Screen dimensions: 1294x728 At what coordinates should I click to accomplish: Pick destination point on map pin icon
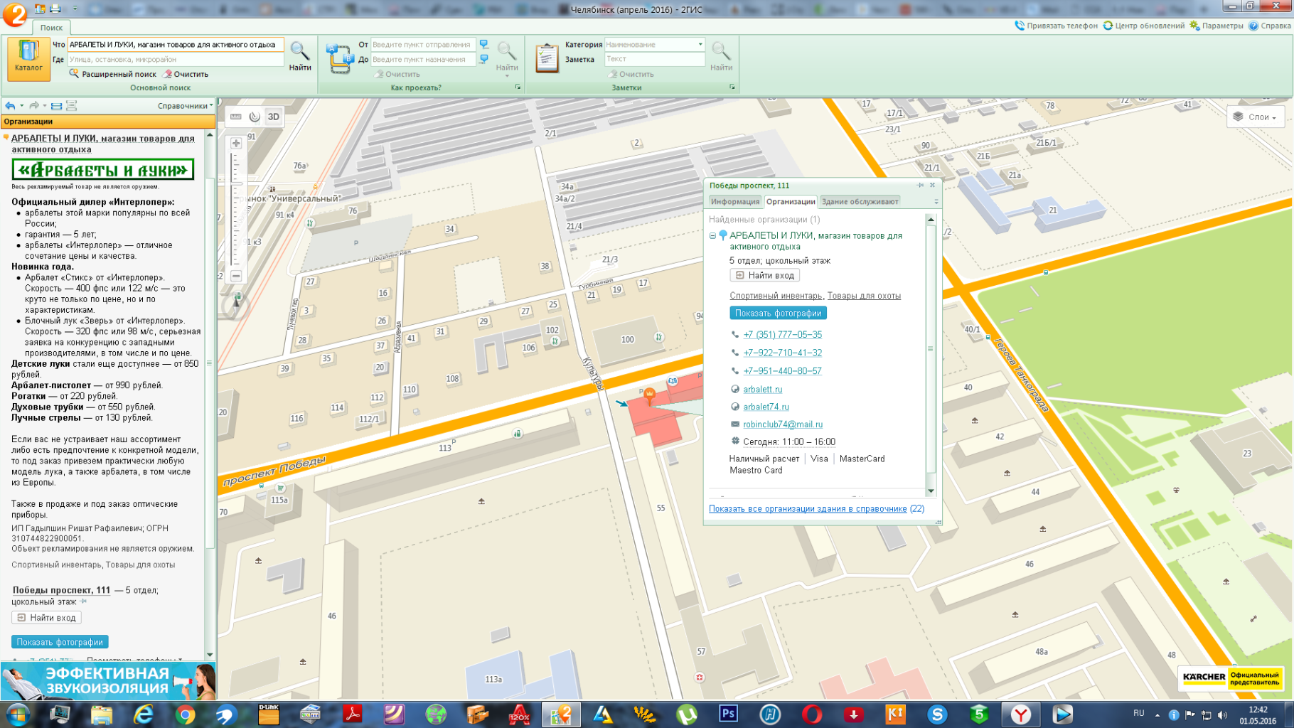tap(484, 59)
